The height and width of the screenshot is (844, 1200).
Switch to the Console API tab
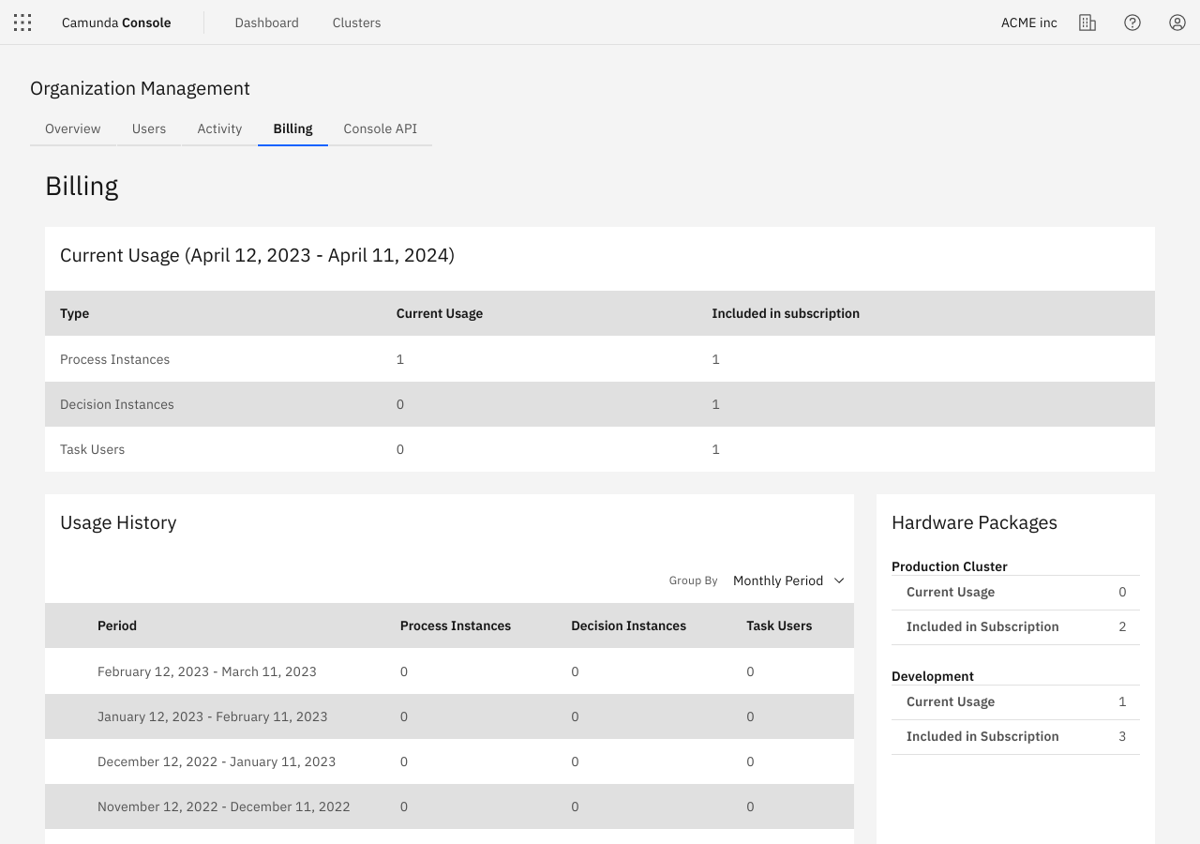click(x=380, y=128)
